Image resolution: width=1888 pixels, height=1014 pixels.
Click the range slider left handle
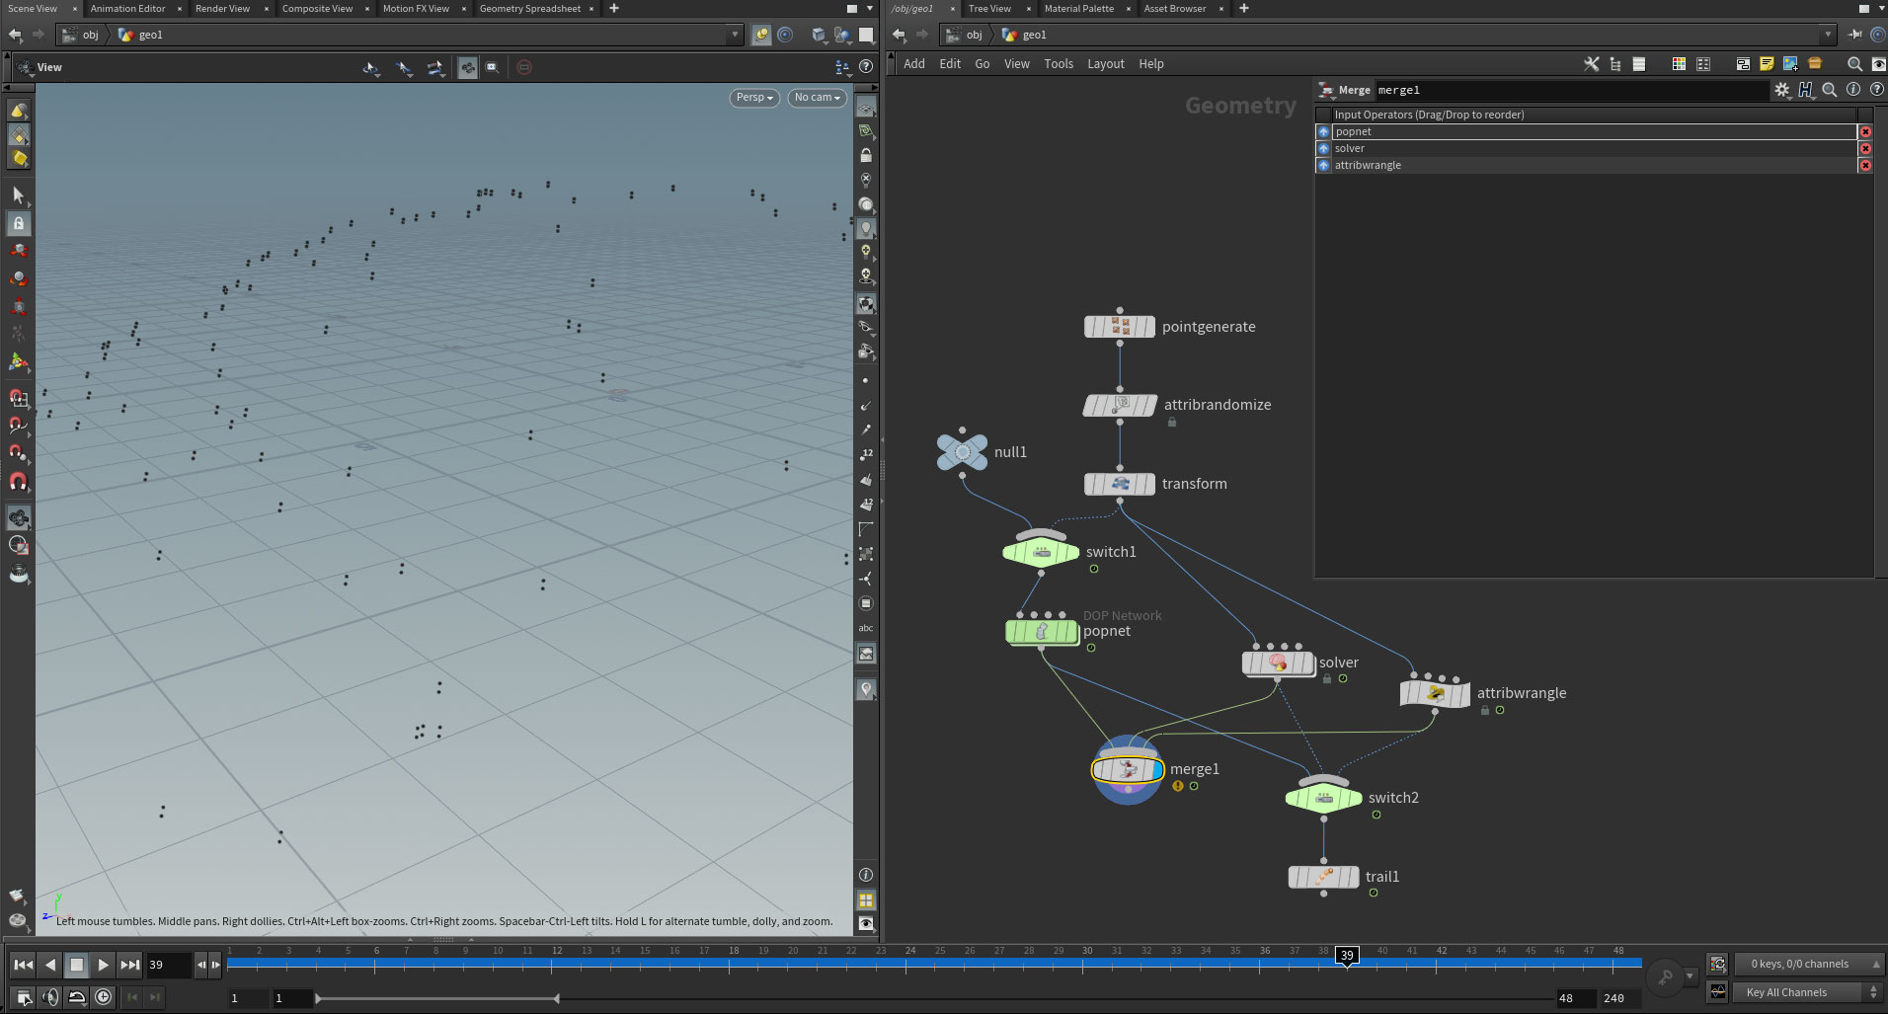318,998
